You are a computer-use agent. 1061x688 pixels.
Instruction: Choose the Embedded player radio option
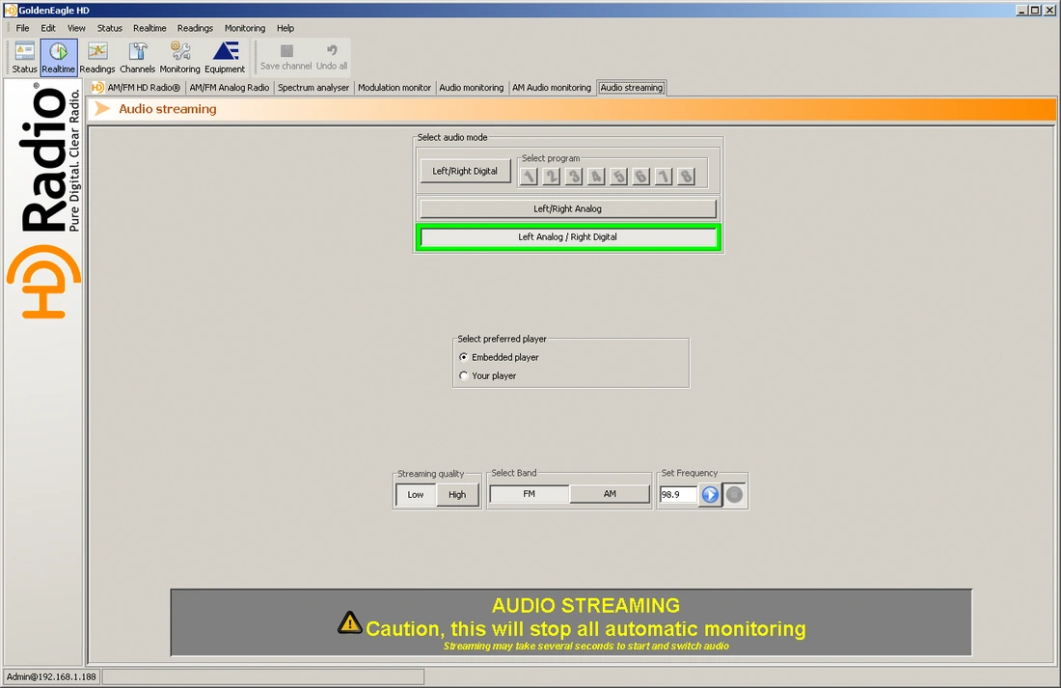(x=464, y=357)
